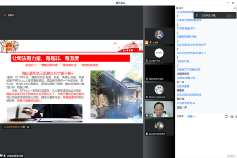
Task: Click in the chat message input area
Action: click(x=206, y=136)
